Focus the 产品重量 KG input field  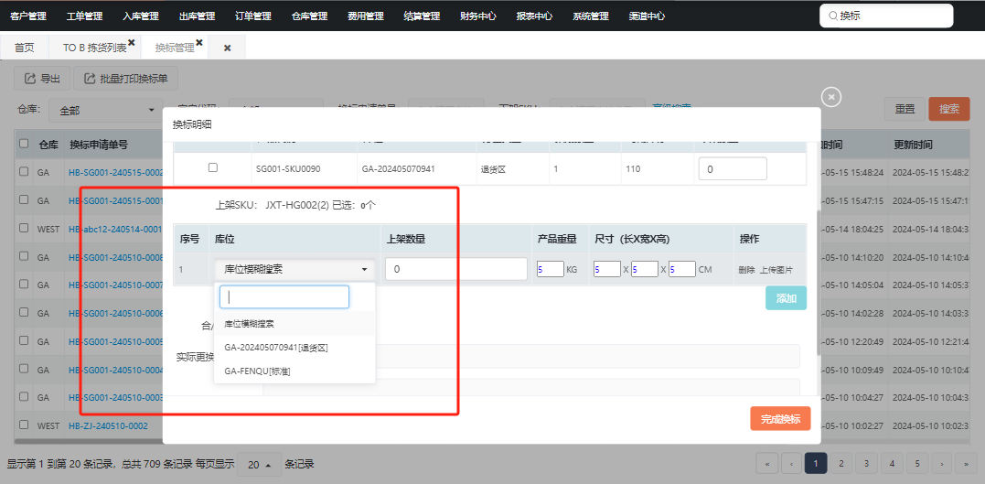[551, 270]
